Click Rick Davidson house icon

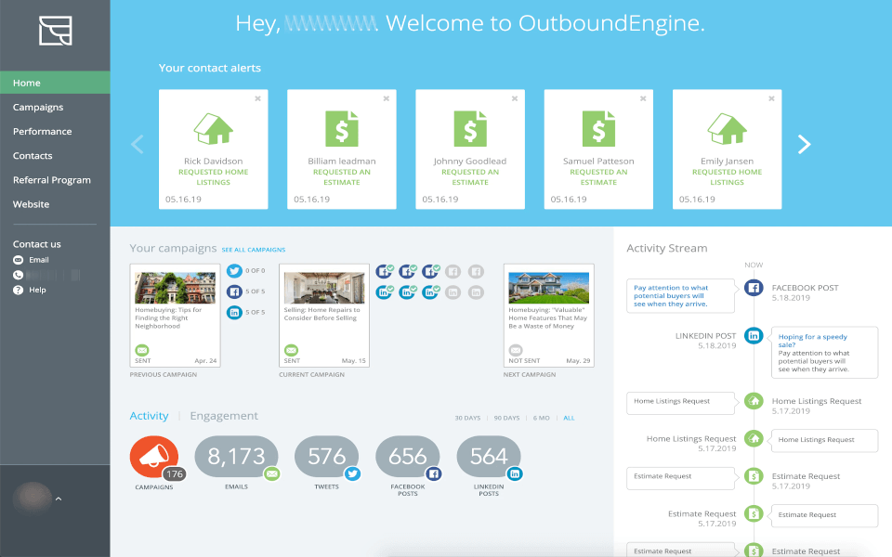tap(214, 128)
